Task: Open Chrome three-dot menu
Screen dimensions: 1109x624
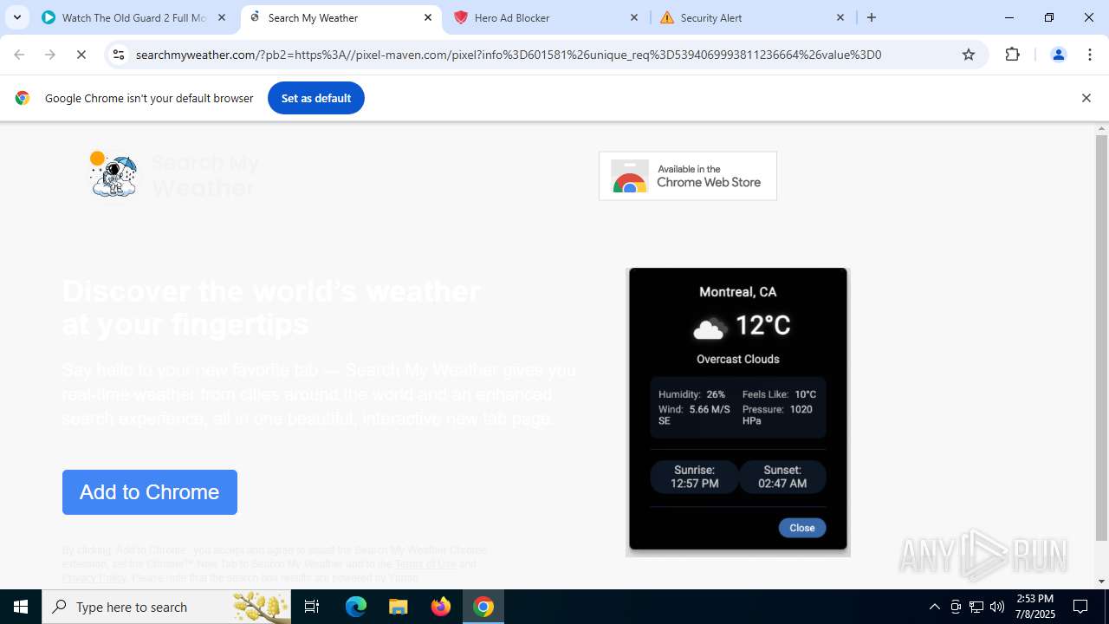Action: pyautogui.click(x=1090, y=55)
